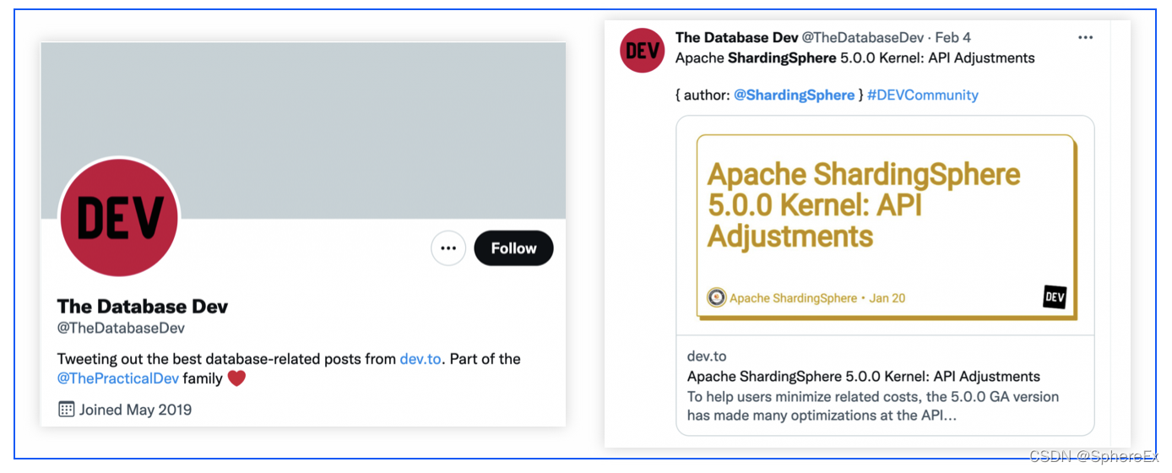
Task: Click the Apache ShardingSphere avatar in the card
Action: point(717,297)
